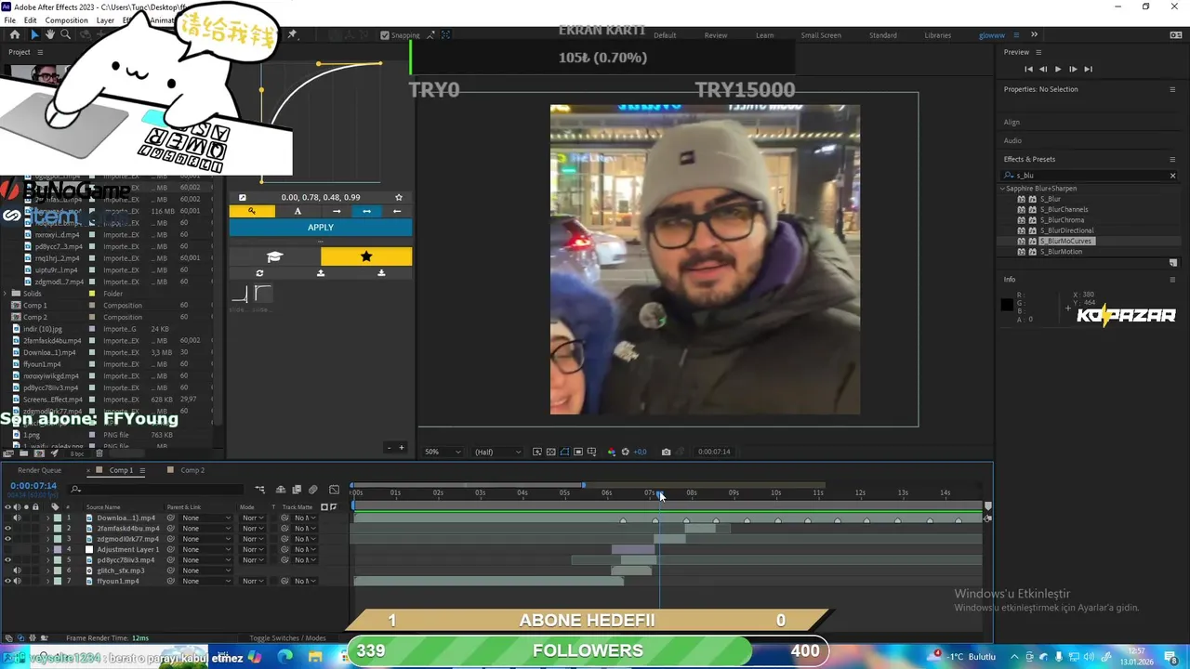Clear the effects search with the X
Screen dimensions: 1190x669
pos(1172,175)
